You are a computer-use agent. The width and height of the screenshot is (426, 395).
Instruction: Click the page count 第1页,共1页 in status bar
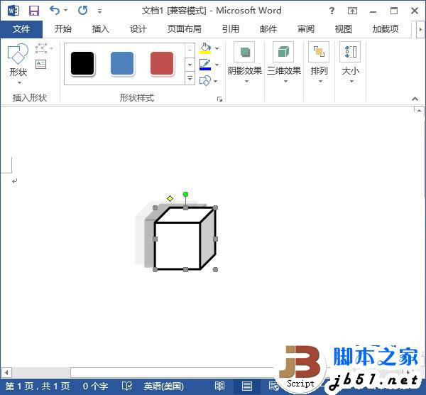pyautogui.click(x=38, y=386)
